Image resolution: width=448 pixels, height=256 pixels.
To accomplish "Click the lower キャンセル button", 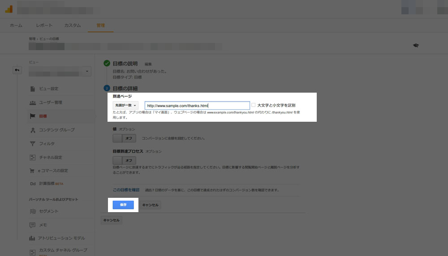I will (112, 220).
